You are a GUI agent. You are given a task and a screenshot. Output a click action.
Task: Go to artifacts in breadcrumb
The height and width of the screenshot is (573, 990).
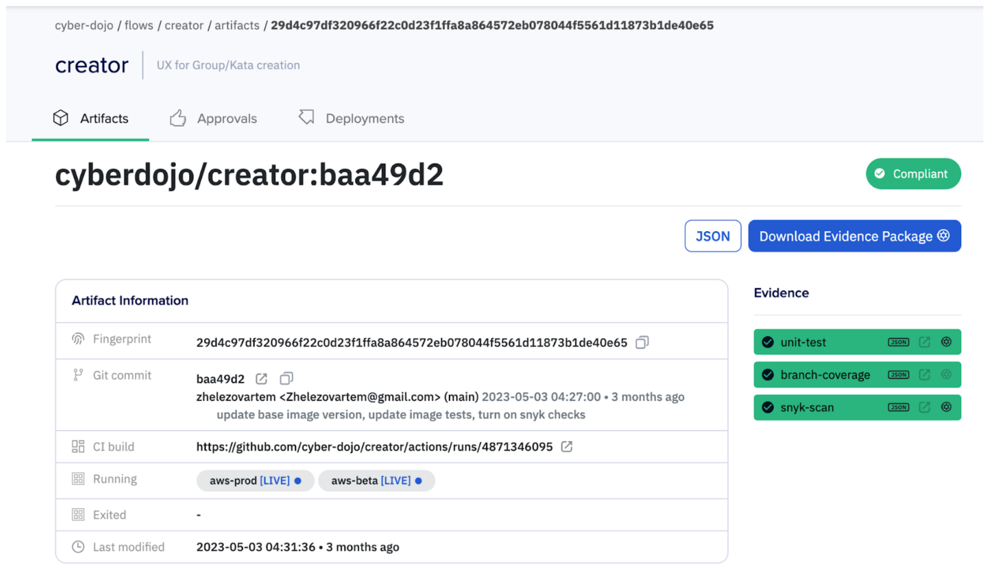pyautogui.click(x=237, y=25)
